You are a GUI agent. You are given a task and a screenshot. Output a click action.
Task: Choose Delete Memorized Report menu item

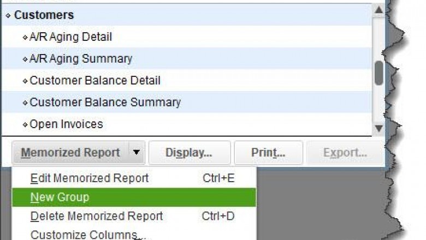[x=134, y=216]
